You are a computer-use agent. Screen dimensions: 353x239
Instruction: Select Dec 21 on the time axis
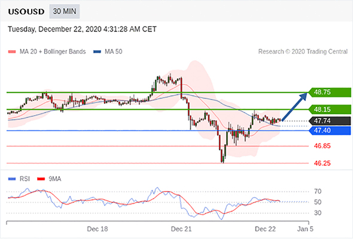181,229
